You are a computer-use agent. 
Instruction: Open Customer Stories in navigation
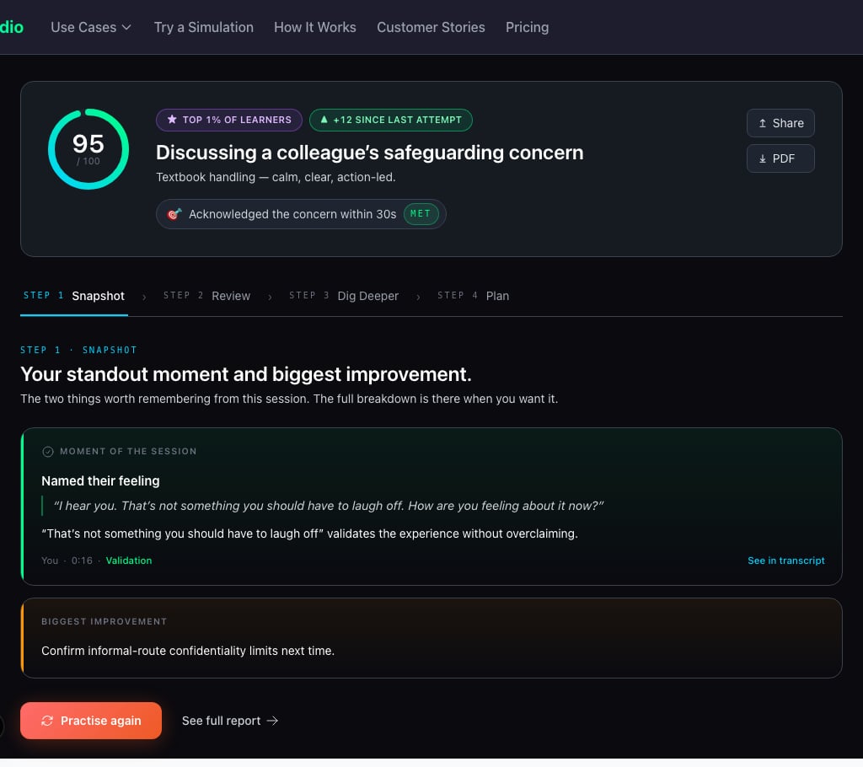pos(431,27)
